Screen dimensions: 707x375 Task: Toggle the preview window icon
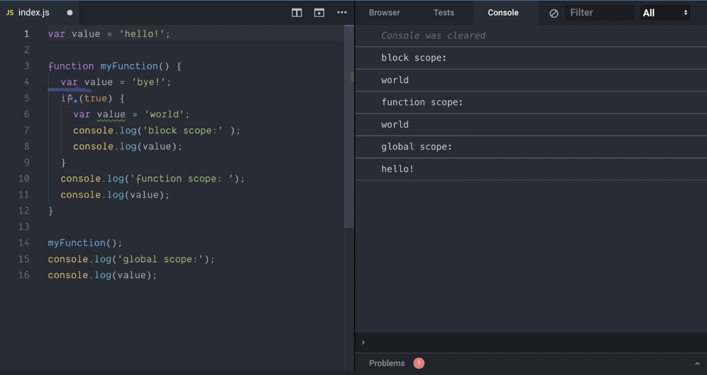pos(319,13)
